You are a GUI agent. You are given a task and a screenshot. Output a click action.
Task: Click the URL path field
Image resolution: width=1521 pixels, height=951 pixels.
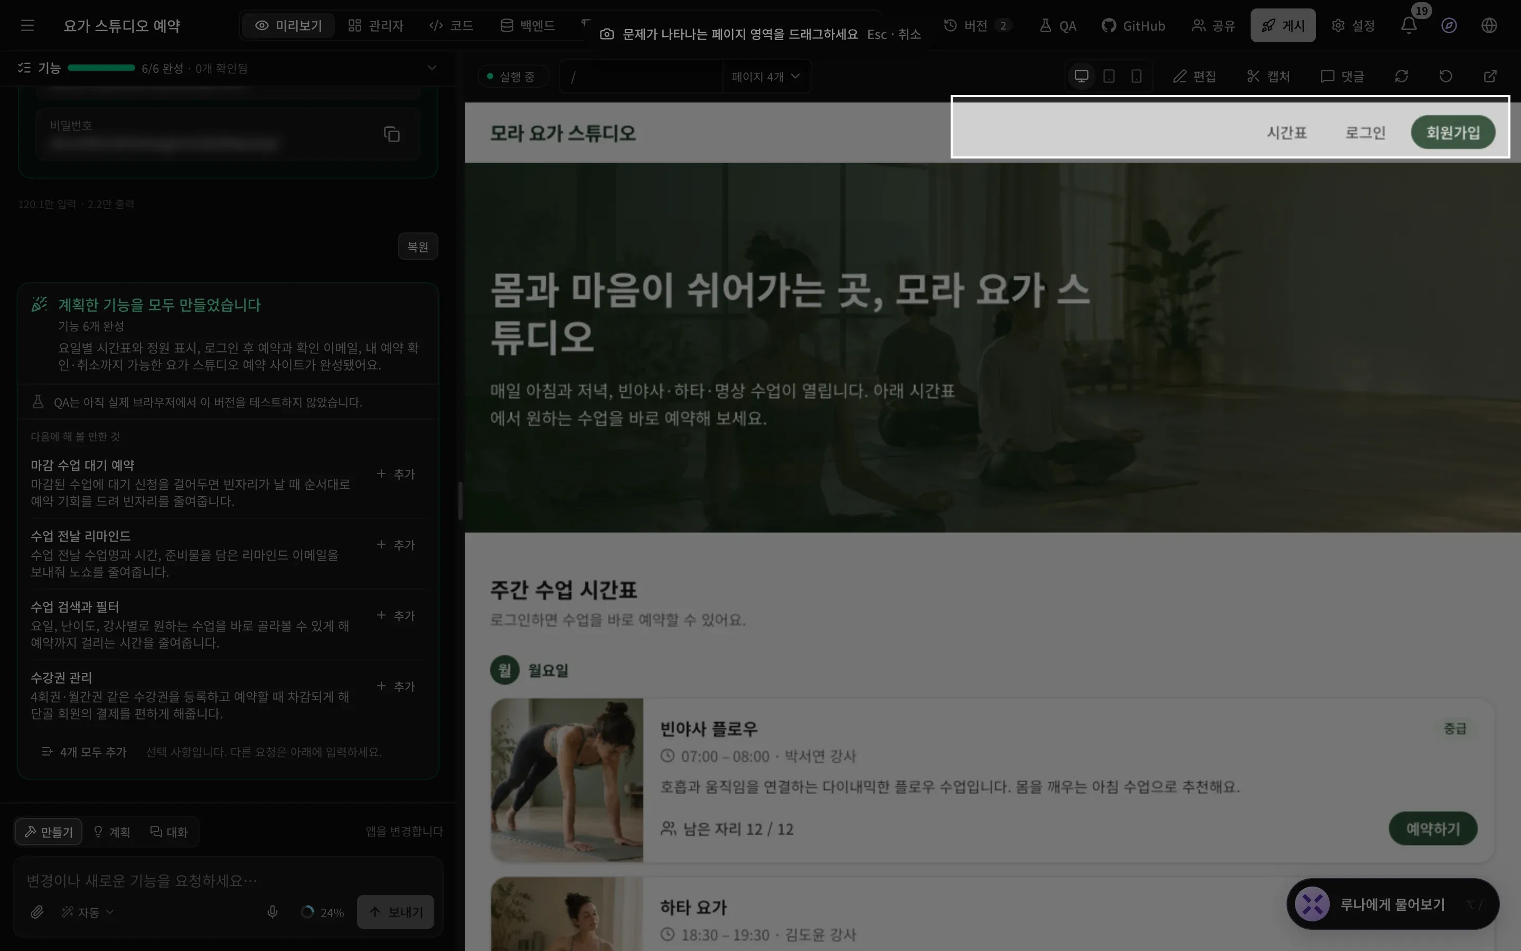[x=641, y=76]
